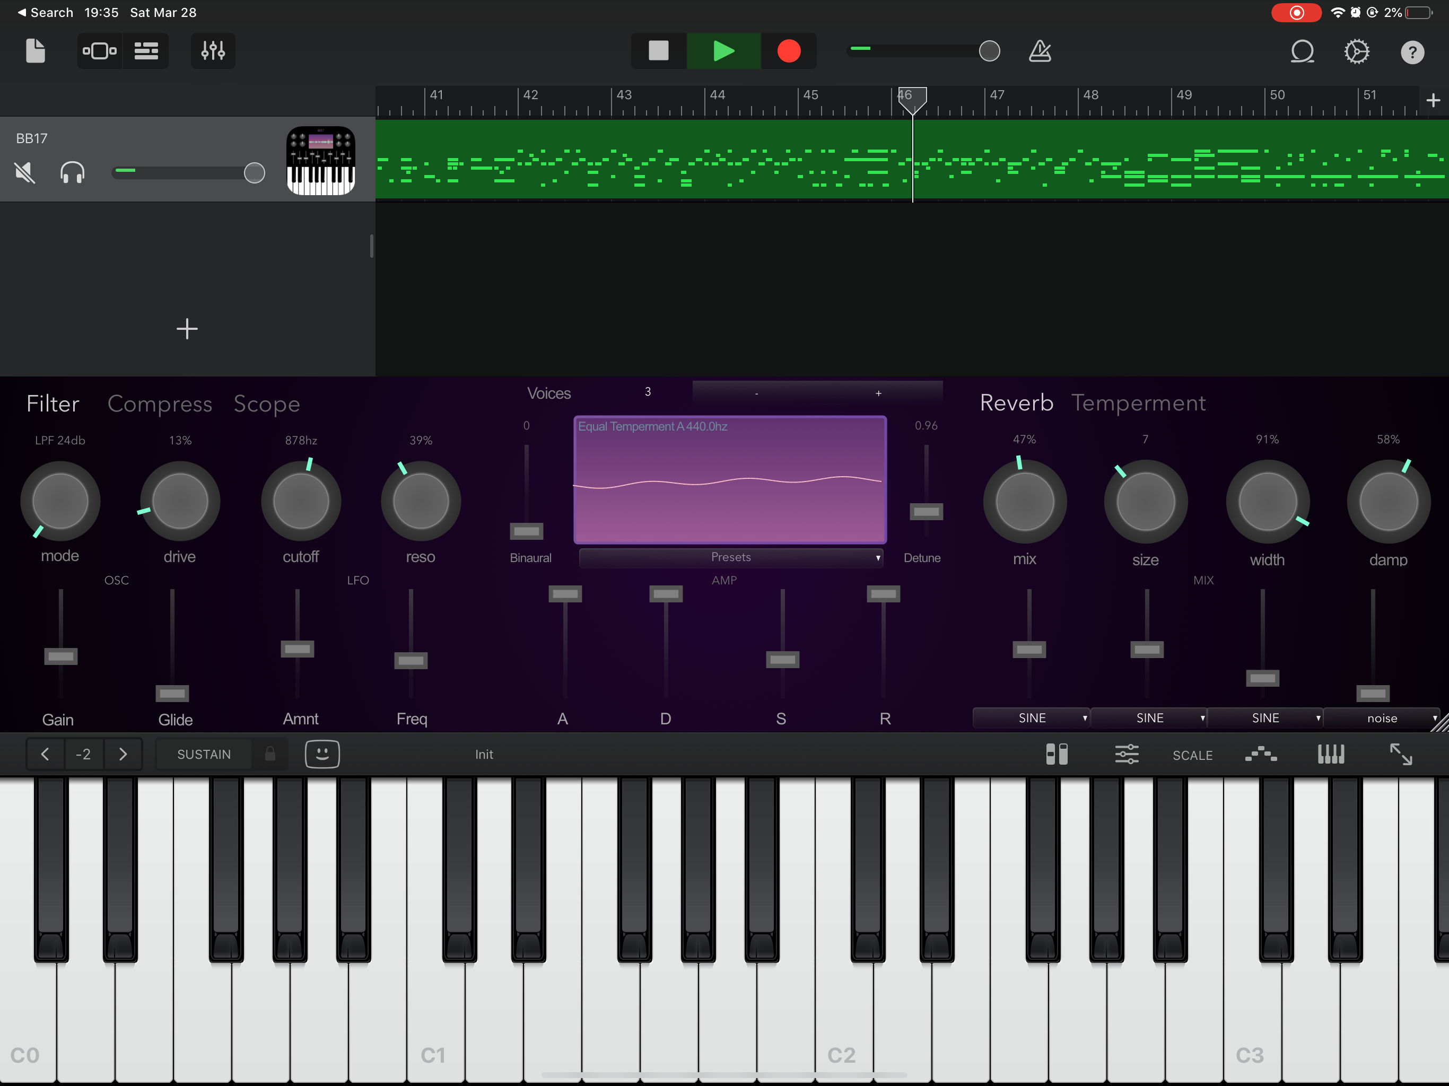
Task: Switch to Reverb tab
Action: [x=1016, y=403]
